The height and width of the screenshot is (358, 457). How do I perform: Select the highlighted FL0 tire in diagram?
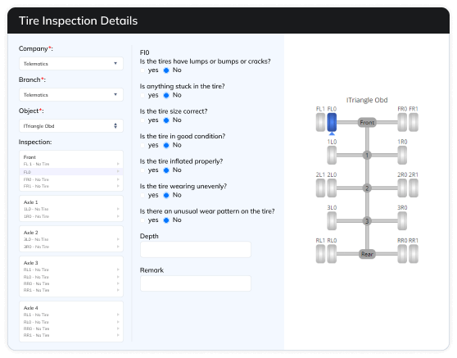click(x=332, y=122)
